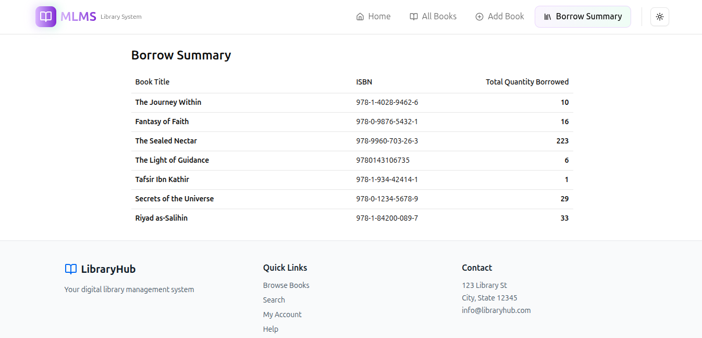
Task: Click the Quick Links footer heading
Action: point(285,268)
